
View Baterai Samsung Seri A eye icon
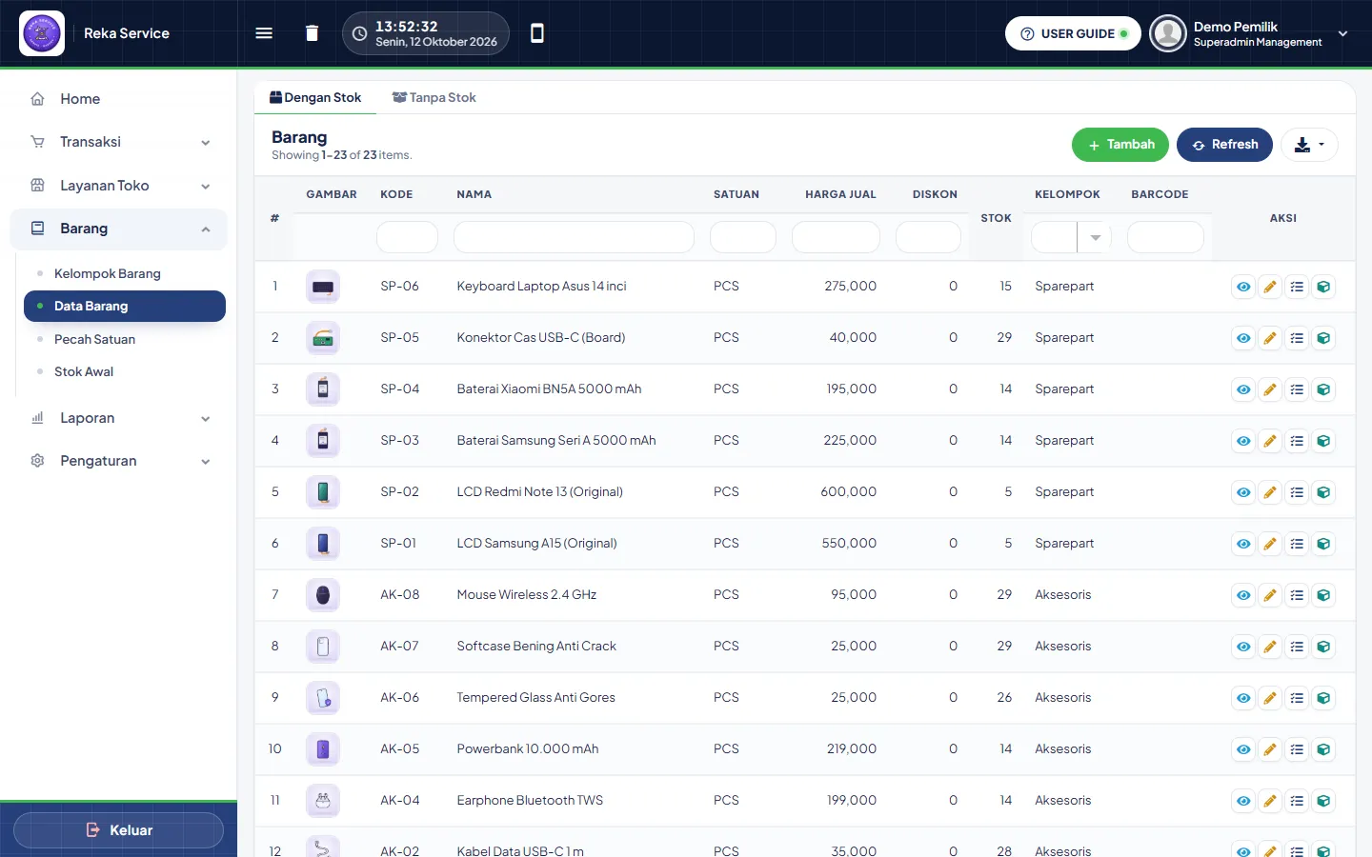point(1243,441)
